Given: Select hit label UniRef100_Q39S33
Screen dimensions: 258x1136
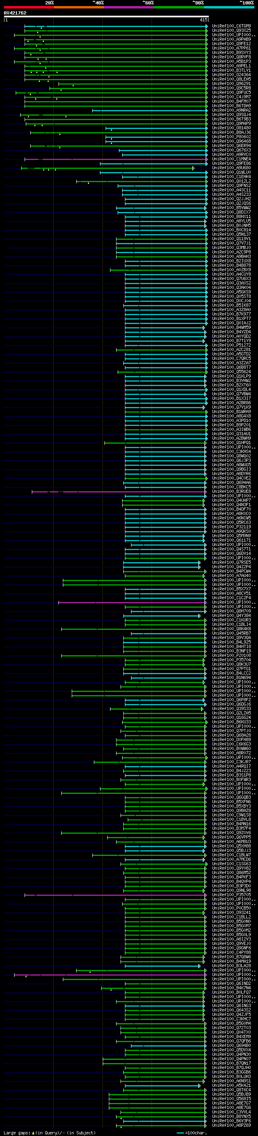Looking at the screenshot, I should point(231,709).
